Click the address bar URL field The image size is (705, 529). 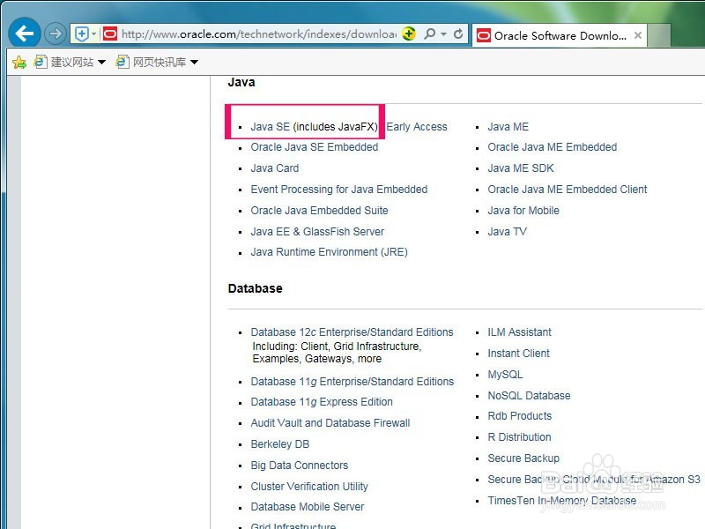(x=258, y=34)
